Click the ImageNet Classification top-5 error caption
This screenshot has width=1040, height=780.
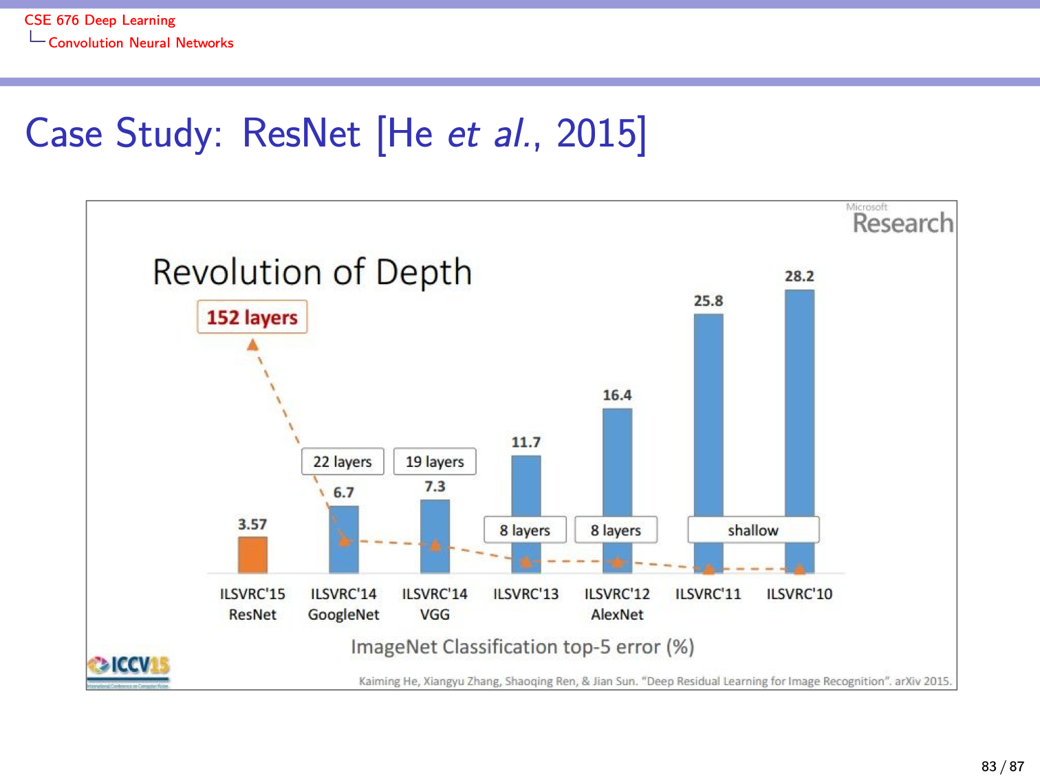(x=523, y=647)
